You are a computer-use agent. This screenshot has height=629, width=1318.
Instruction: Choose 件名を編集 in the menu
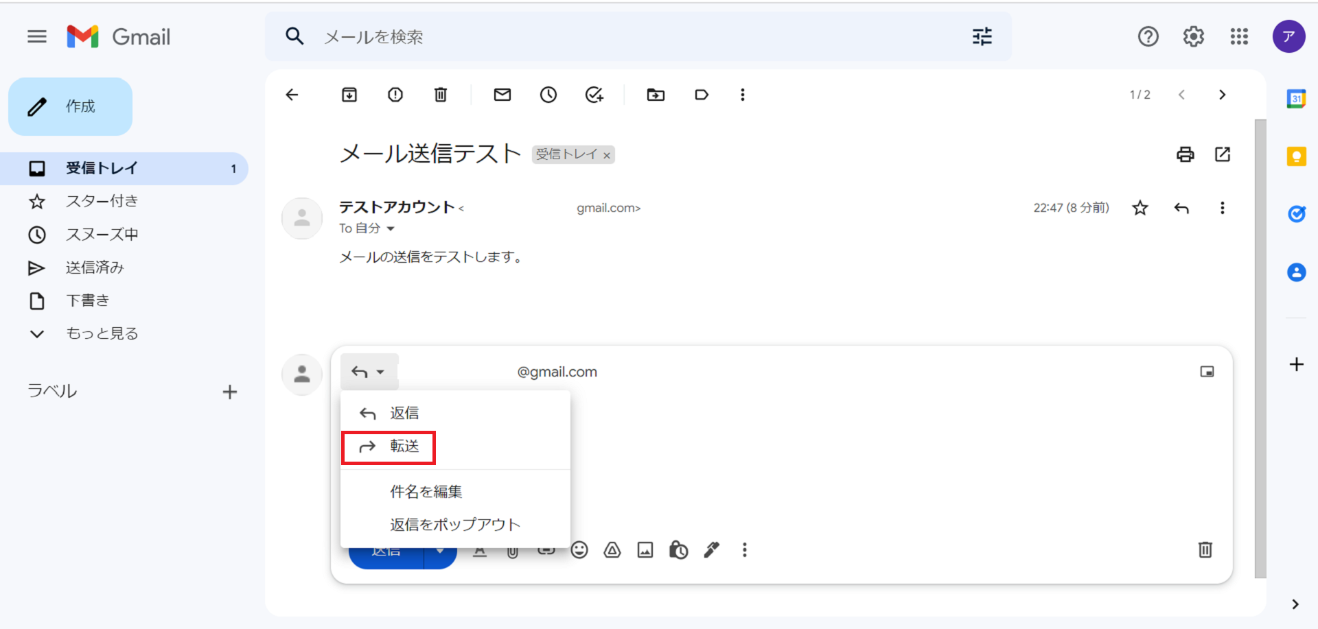tap(426, 492)
